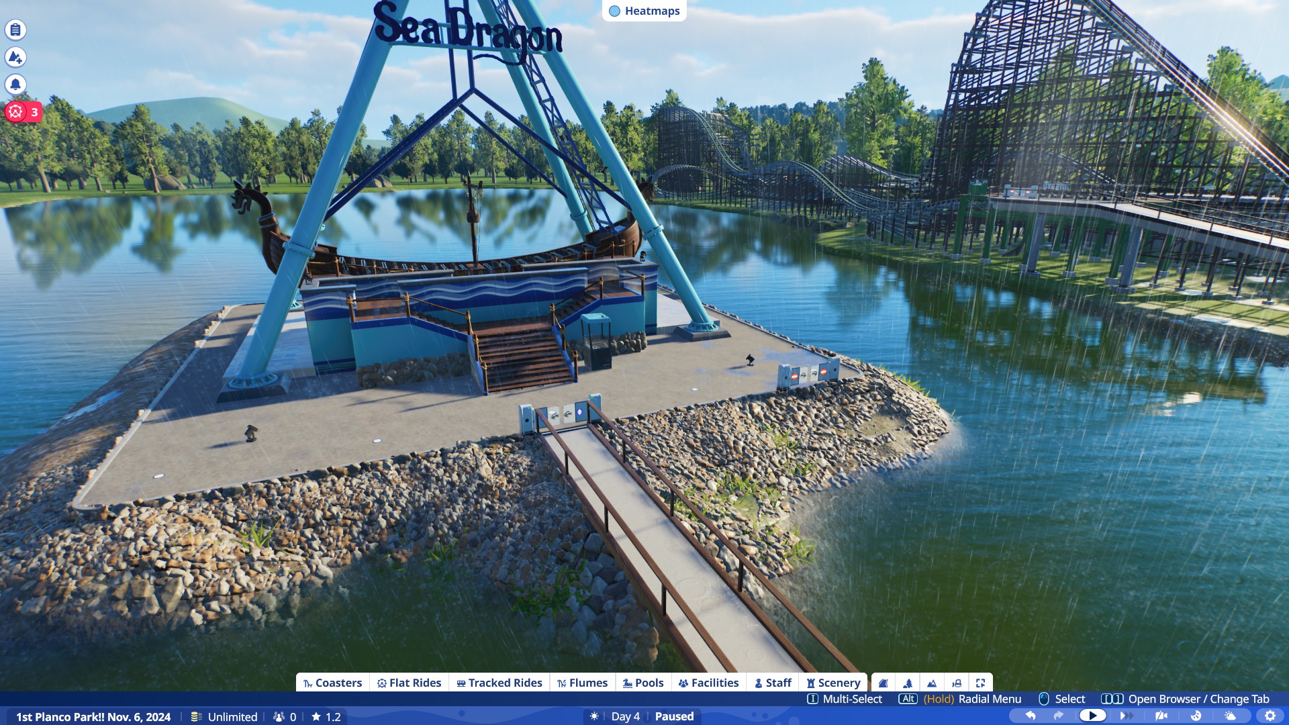Select the ride entrance gate at the bridge
The image size is (1289, 725).
561,414
